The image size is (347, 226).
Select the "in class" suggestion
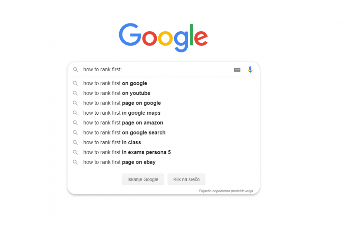[x=112, y=143]
